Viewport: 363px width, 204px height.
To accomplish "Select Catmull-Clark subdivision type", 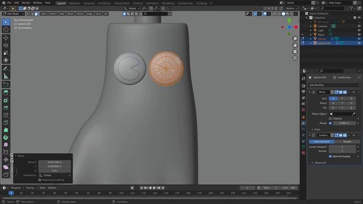I will [x=322, y=142].
